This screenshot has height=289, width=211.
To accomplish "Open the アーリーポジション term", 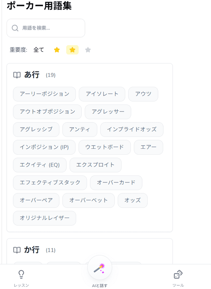I will [x=45, y=94].
